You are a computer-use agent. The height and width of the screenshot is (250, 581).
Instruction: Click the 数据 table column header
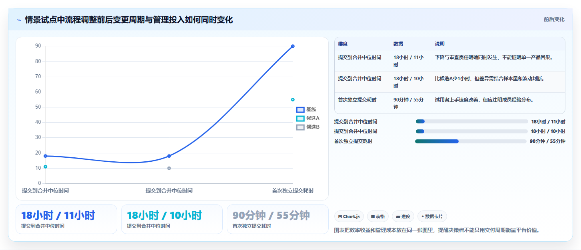coord(398,44)
